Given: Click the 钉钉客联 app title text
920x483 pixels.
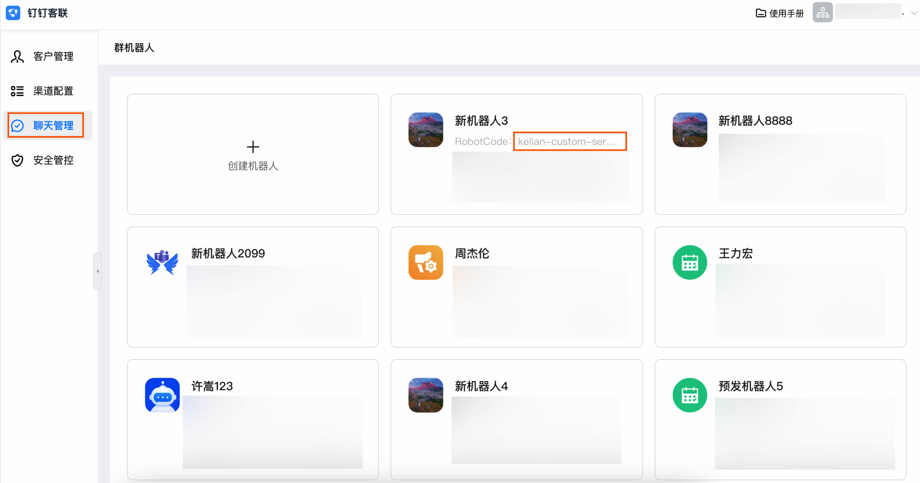Looking at the screenshot, I should (47, 13).
